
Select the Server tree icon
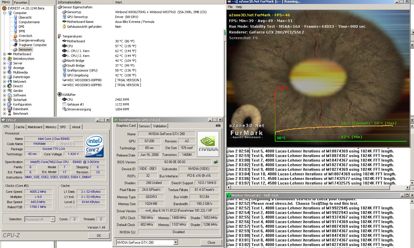coord(10,63)
